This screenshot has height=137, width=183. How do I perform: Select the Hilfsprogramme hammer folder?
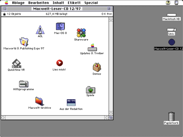pyautogui.click(x=23, y=84)
